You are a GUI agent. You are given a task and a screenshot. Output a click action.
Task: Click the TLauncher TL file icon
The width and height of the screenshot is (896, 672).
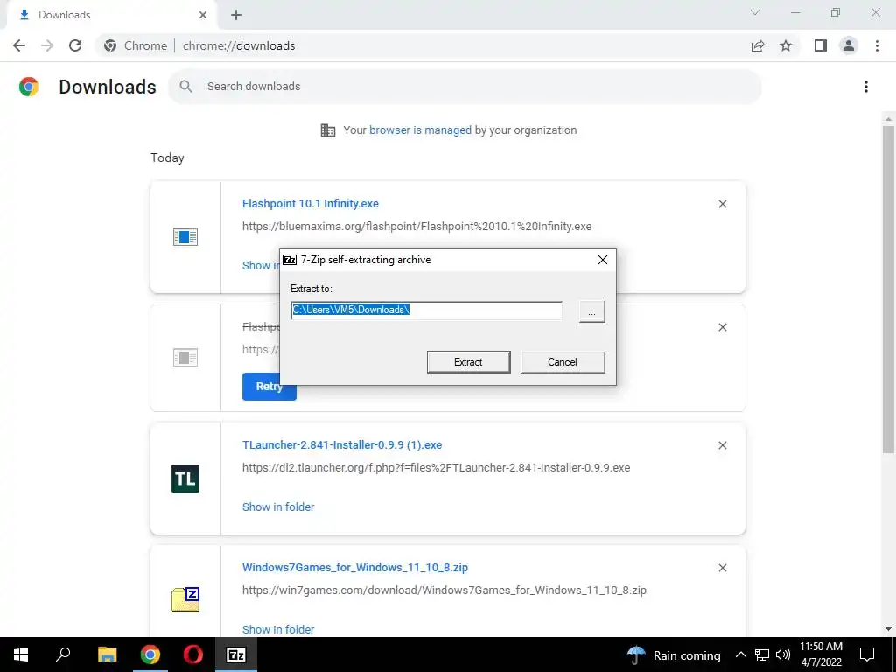click(x=185, y=479)
